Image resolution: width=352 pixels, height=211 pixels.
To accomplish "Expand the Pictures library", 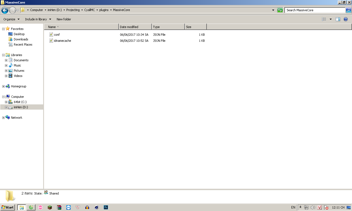I will tap(6, 71).
